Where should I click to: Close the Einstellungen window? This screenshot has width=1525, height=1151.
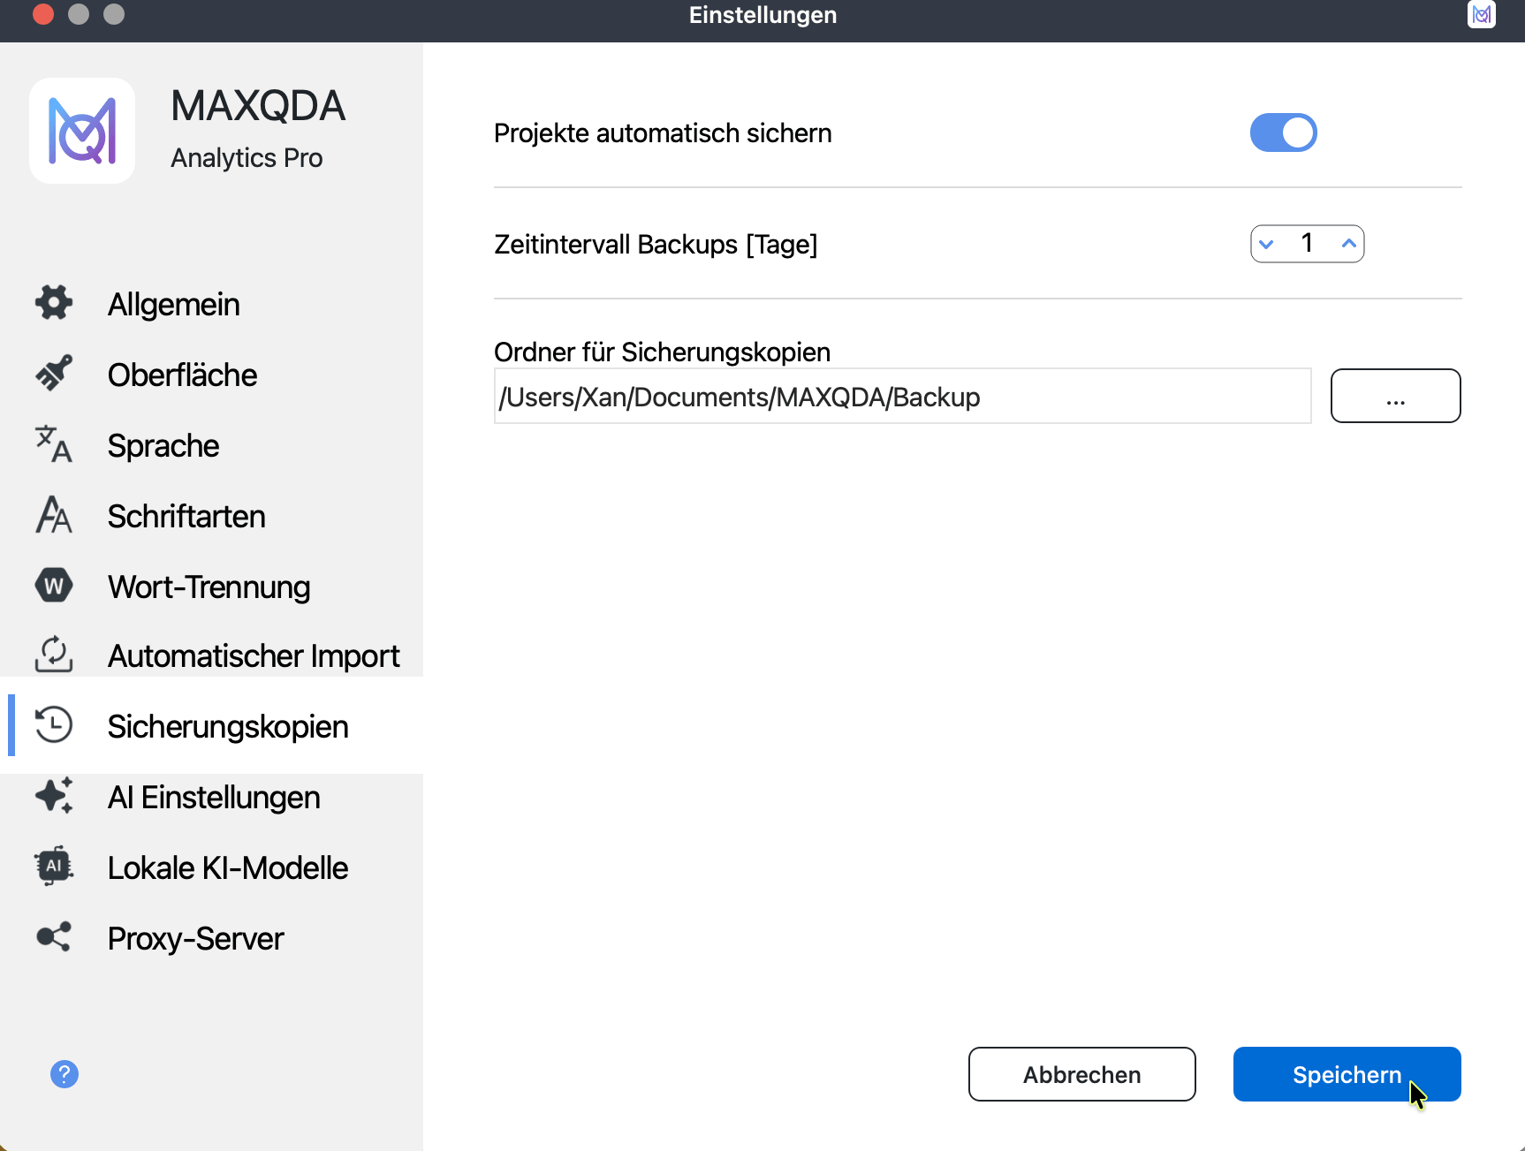point(43,13)
